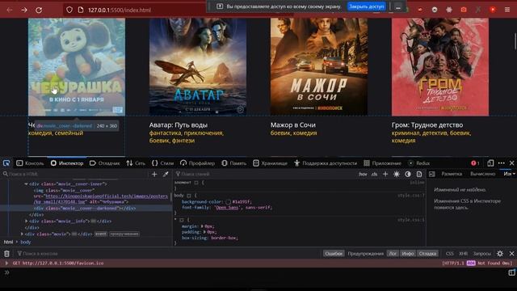Click the event badge on the movie div
The image size is (517, 291).
pyautogui.click(x=100, y=234)
